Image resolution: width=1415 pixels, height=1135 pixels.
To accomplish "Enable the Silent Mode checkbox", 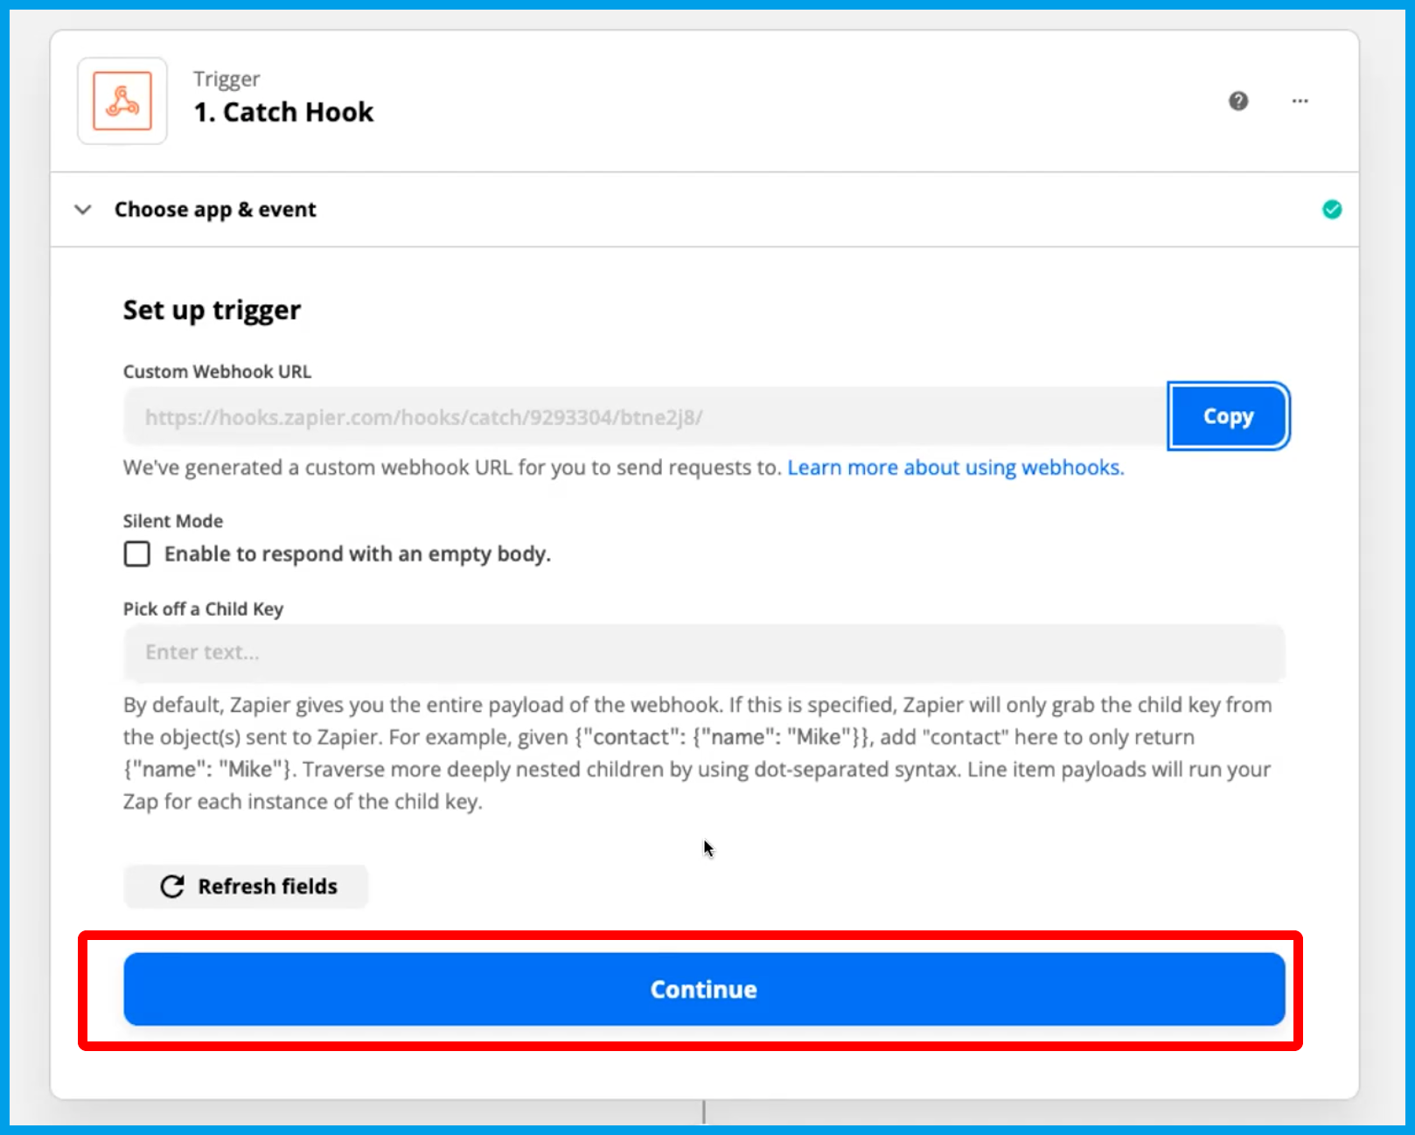I will (x=137, y=554).
